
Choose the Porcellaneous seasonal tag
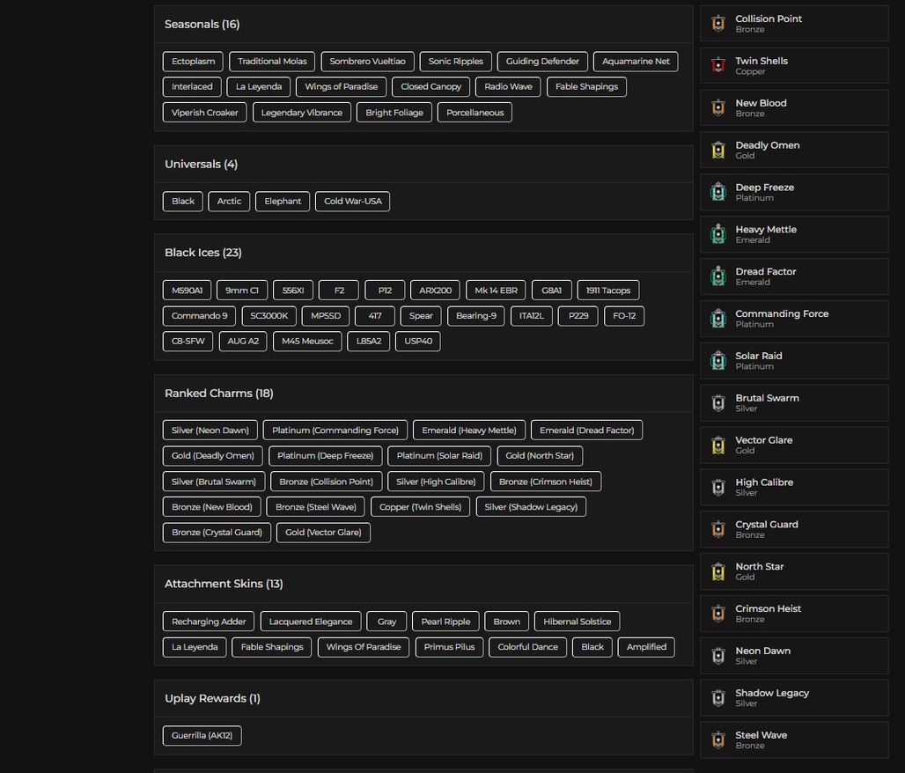point(475,113)
